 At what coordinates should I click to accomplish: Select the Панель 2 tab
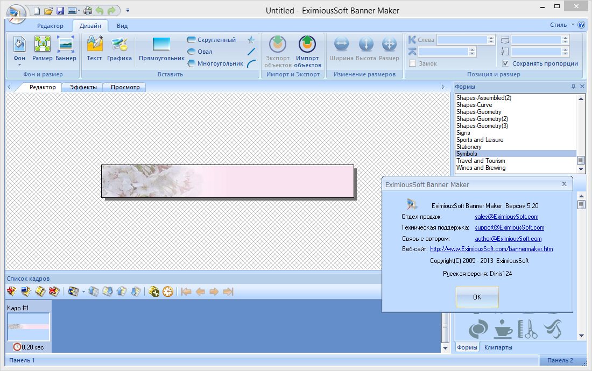click(x=560, y=360)
